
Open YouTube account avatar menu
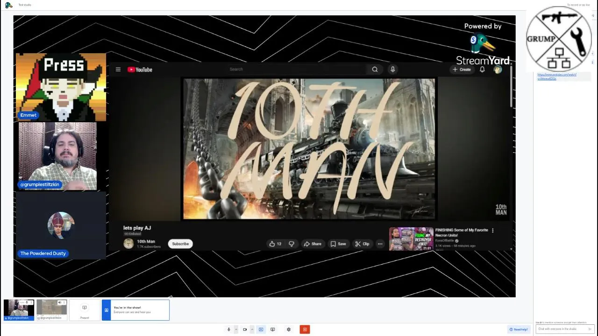[x=498, y=70]
